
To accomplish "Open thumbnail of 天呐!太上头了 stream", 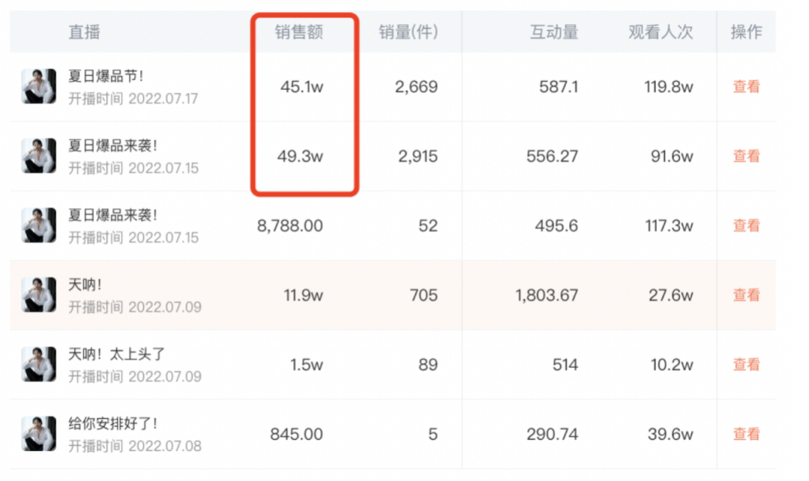I will click(39, 364).
